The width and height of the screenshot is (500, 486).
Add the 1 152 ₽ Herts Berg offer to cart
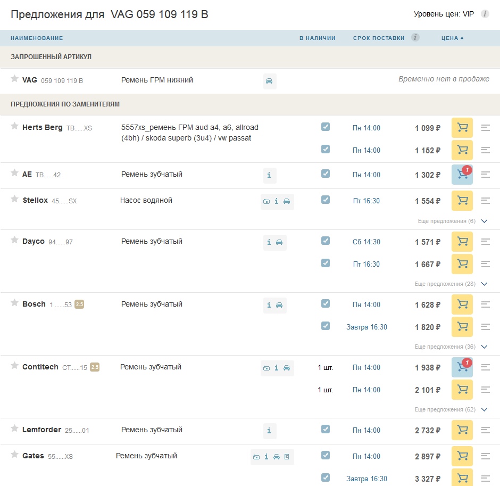pyautogui.click(x=462, y=150)
